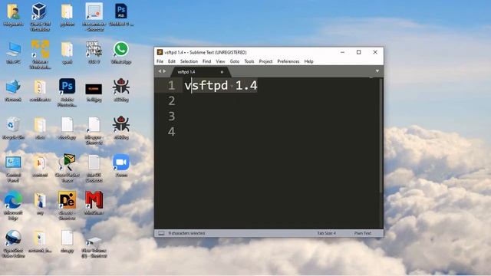Click '9 characters selected' status text
Viewport: 491px width, 276px height.
[186, 233]
